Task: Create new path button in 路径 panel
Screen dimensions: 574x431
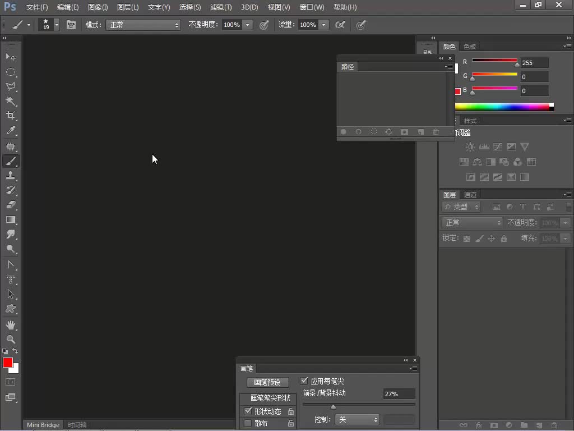Action: click(x=420, y=131)
